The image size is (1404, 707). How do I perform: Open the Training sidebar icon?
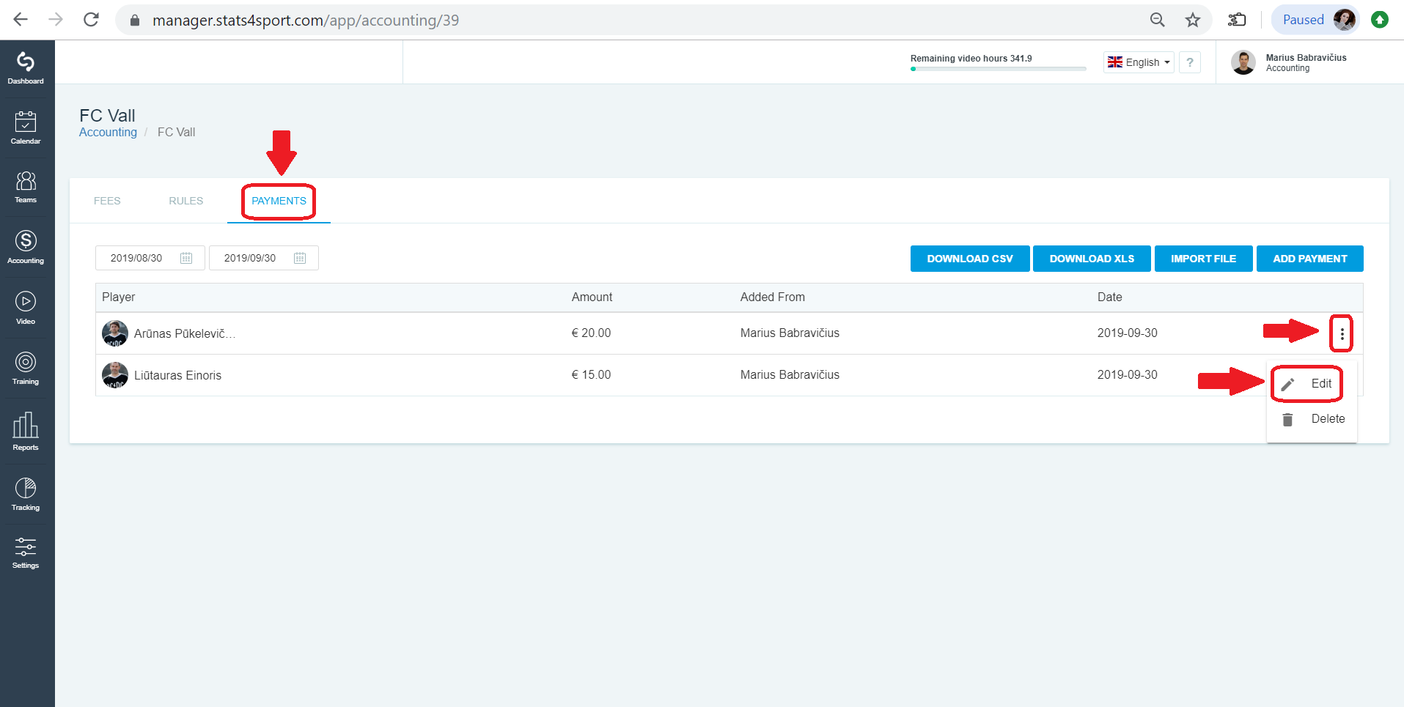[x=26, y=368]
